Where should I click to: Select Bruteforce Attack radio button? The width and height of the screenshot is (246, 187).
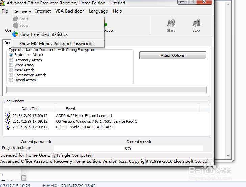[11, 55]
